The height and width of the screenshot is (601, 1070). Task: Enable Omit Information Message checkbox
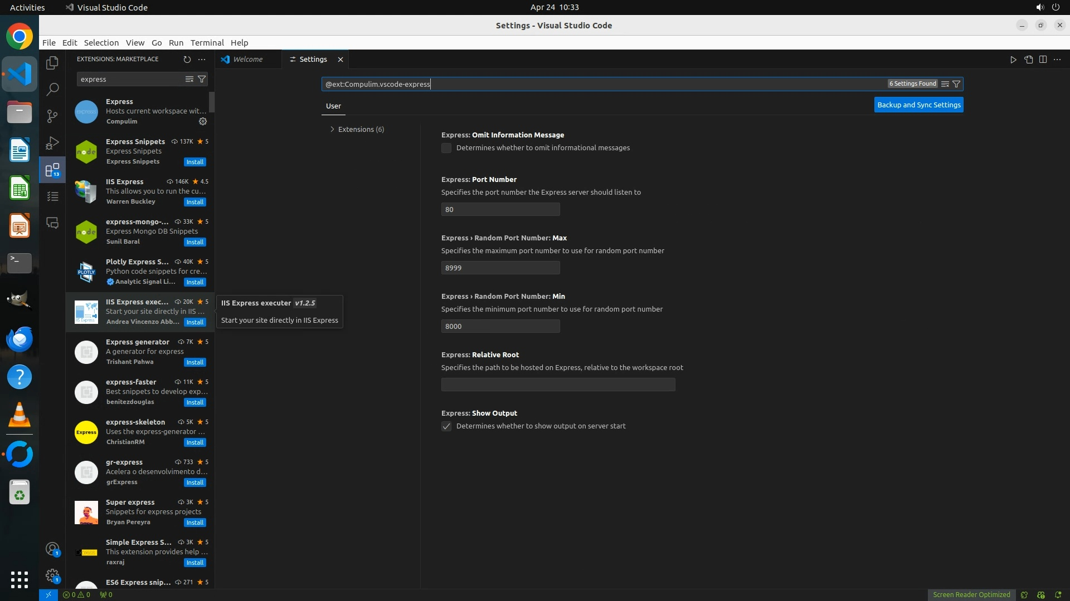tap(446, 148)
